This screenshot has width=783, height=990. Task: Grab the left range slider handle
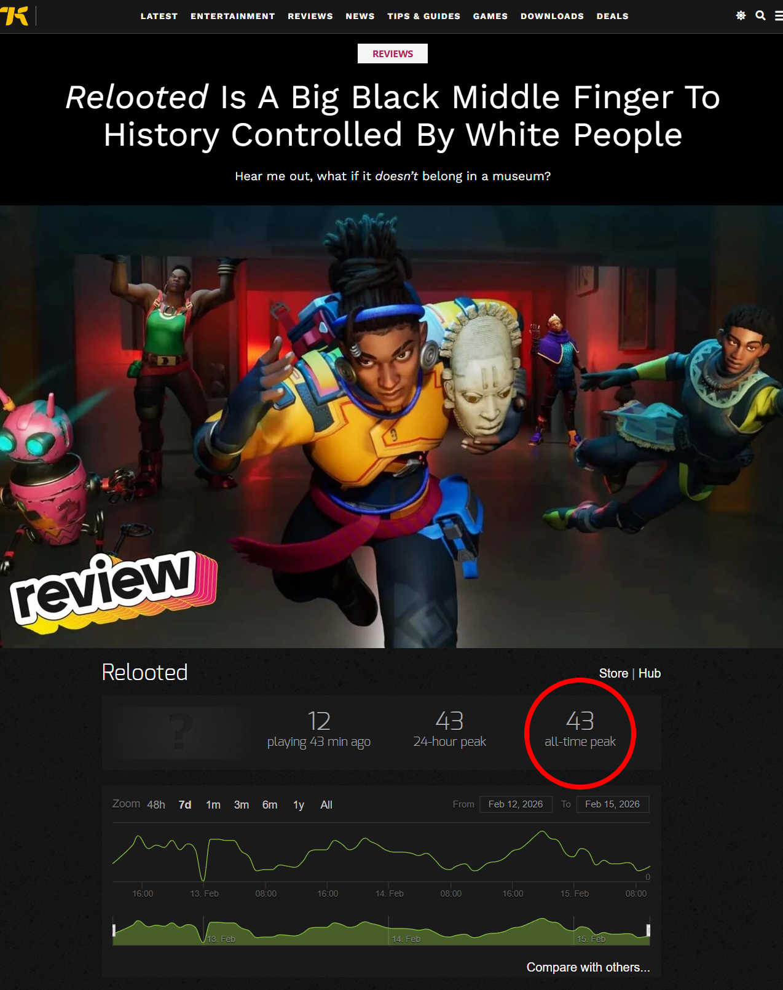click(114, 930)
